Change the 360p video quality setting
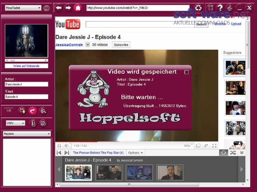 coord(188,146)
